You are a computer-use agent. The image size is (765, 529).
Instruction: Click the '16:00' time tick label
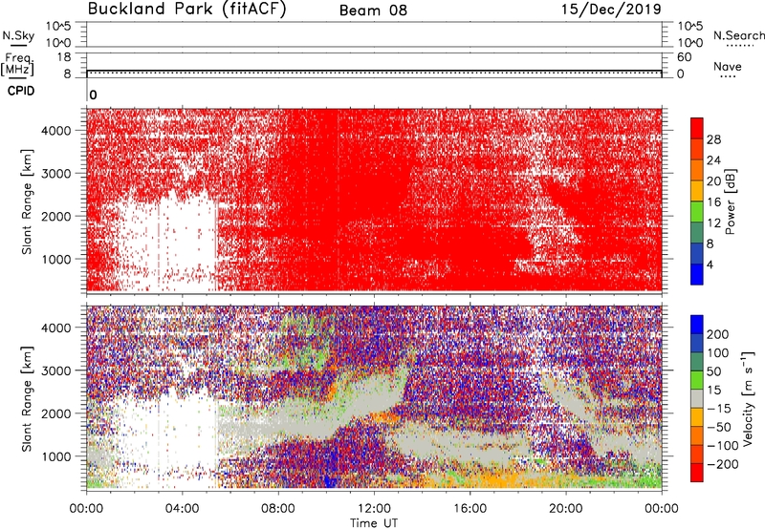pos(470,509)
